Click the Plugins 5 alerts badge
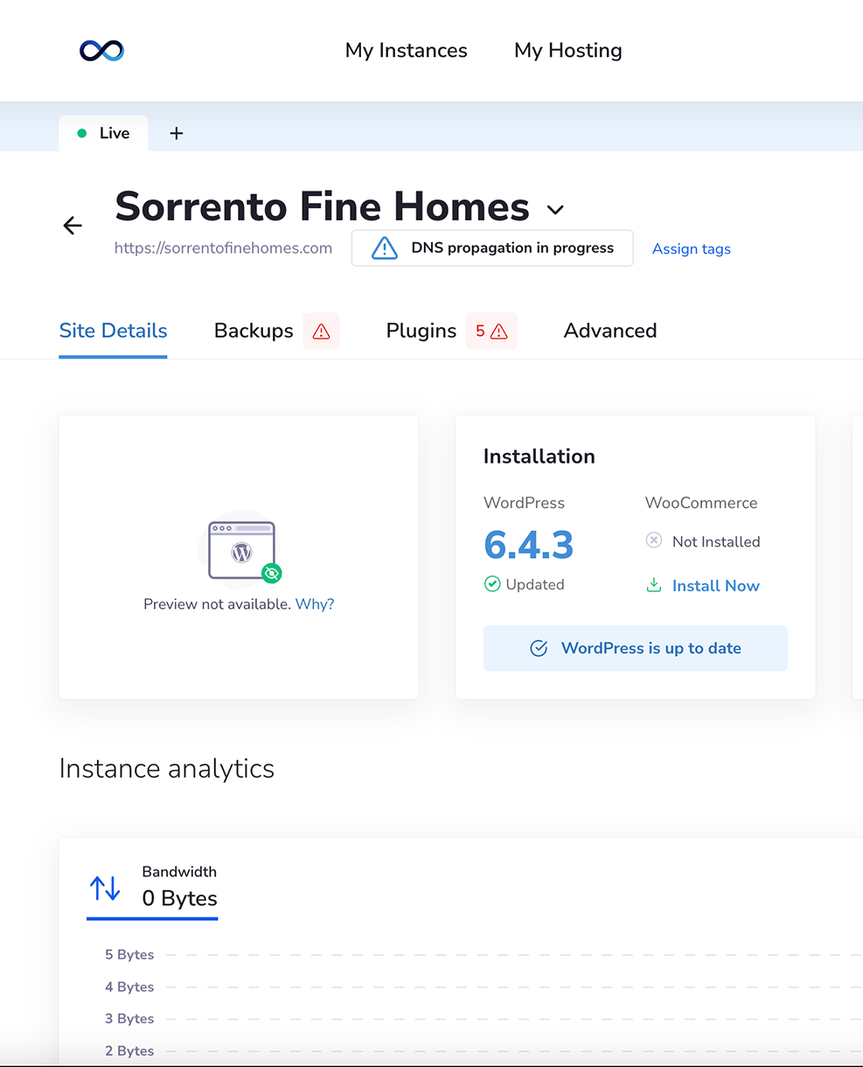 pyautogui.click(x=491, y=331)
